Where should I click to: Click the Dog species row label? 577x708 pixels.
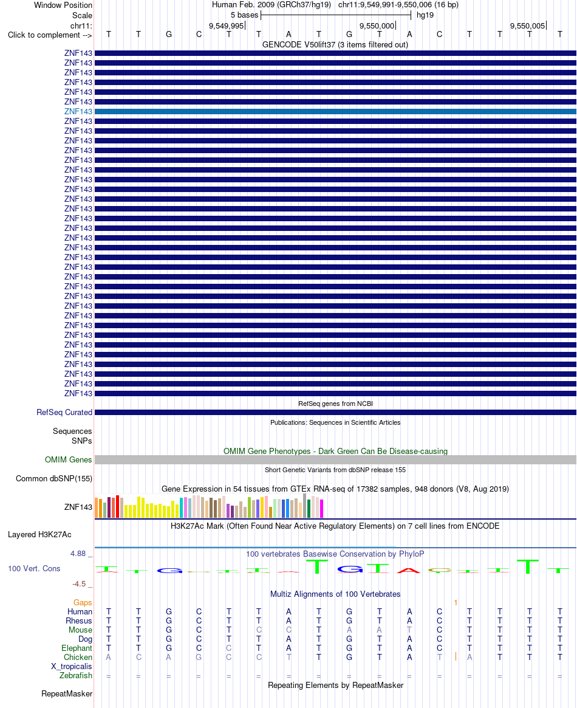coord(85,639)
